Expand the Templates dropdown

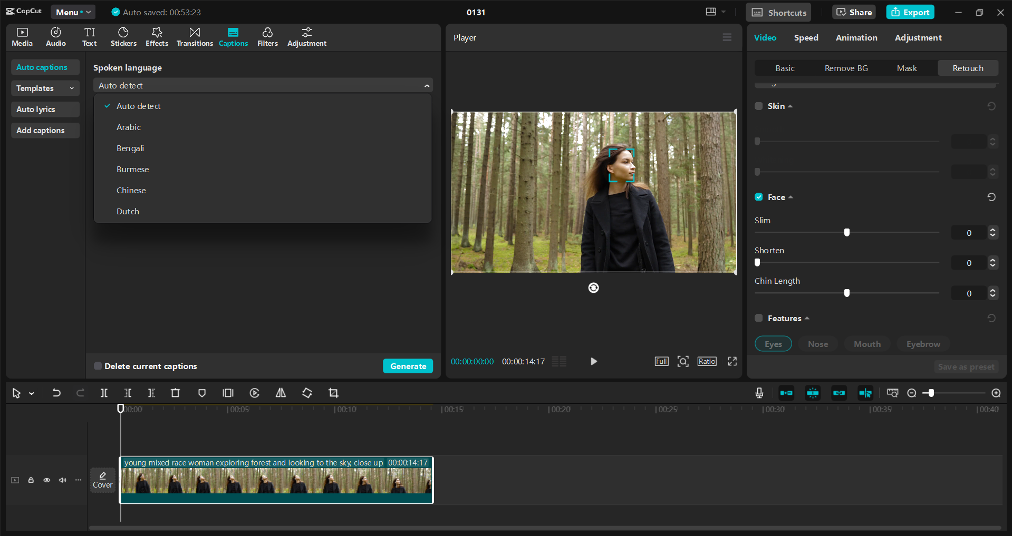[x=45, y=88]
